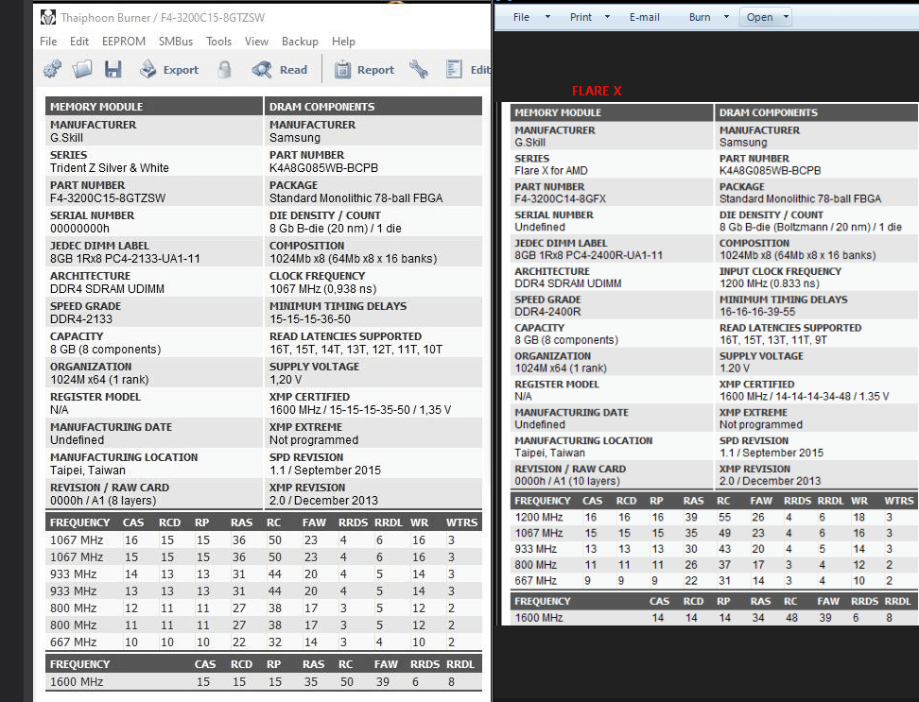Click the 667 MHz row in left frequency table

(x=264, y=642)
